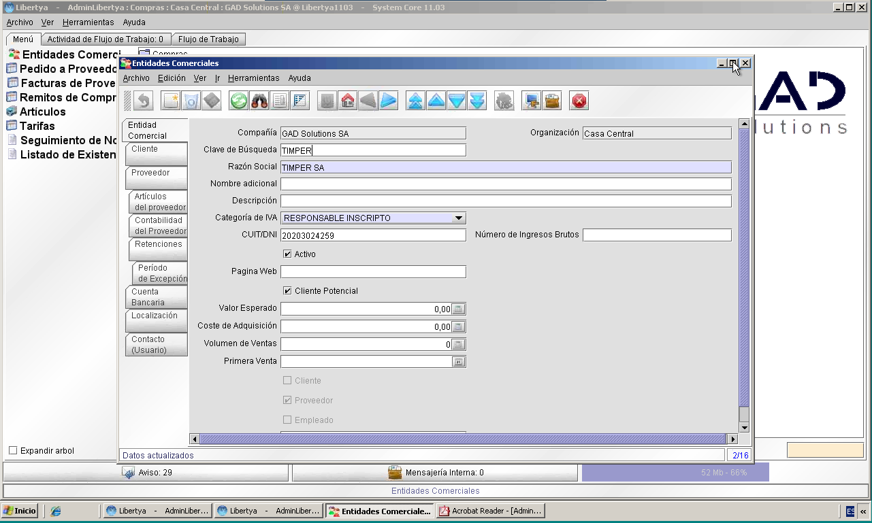This screenshot has width=872, height=523.
Task: Toggle the Cliente Potencial checkbox
Action: (x=287, y=291)
